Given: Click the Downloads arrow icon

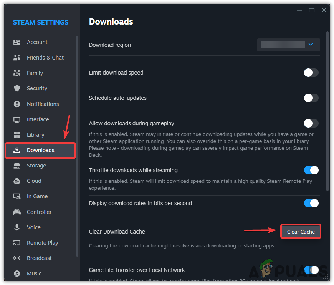Looking at the screenshot, I should (17, 150).
